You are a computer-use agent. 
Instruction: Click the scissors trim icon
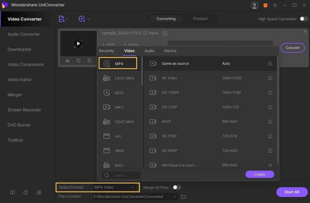68,61
